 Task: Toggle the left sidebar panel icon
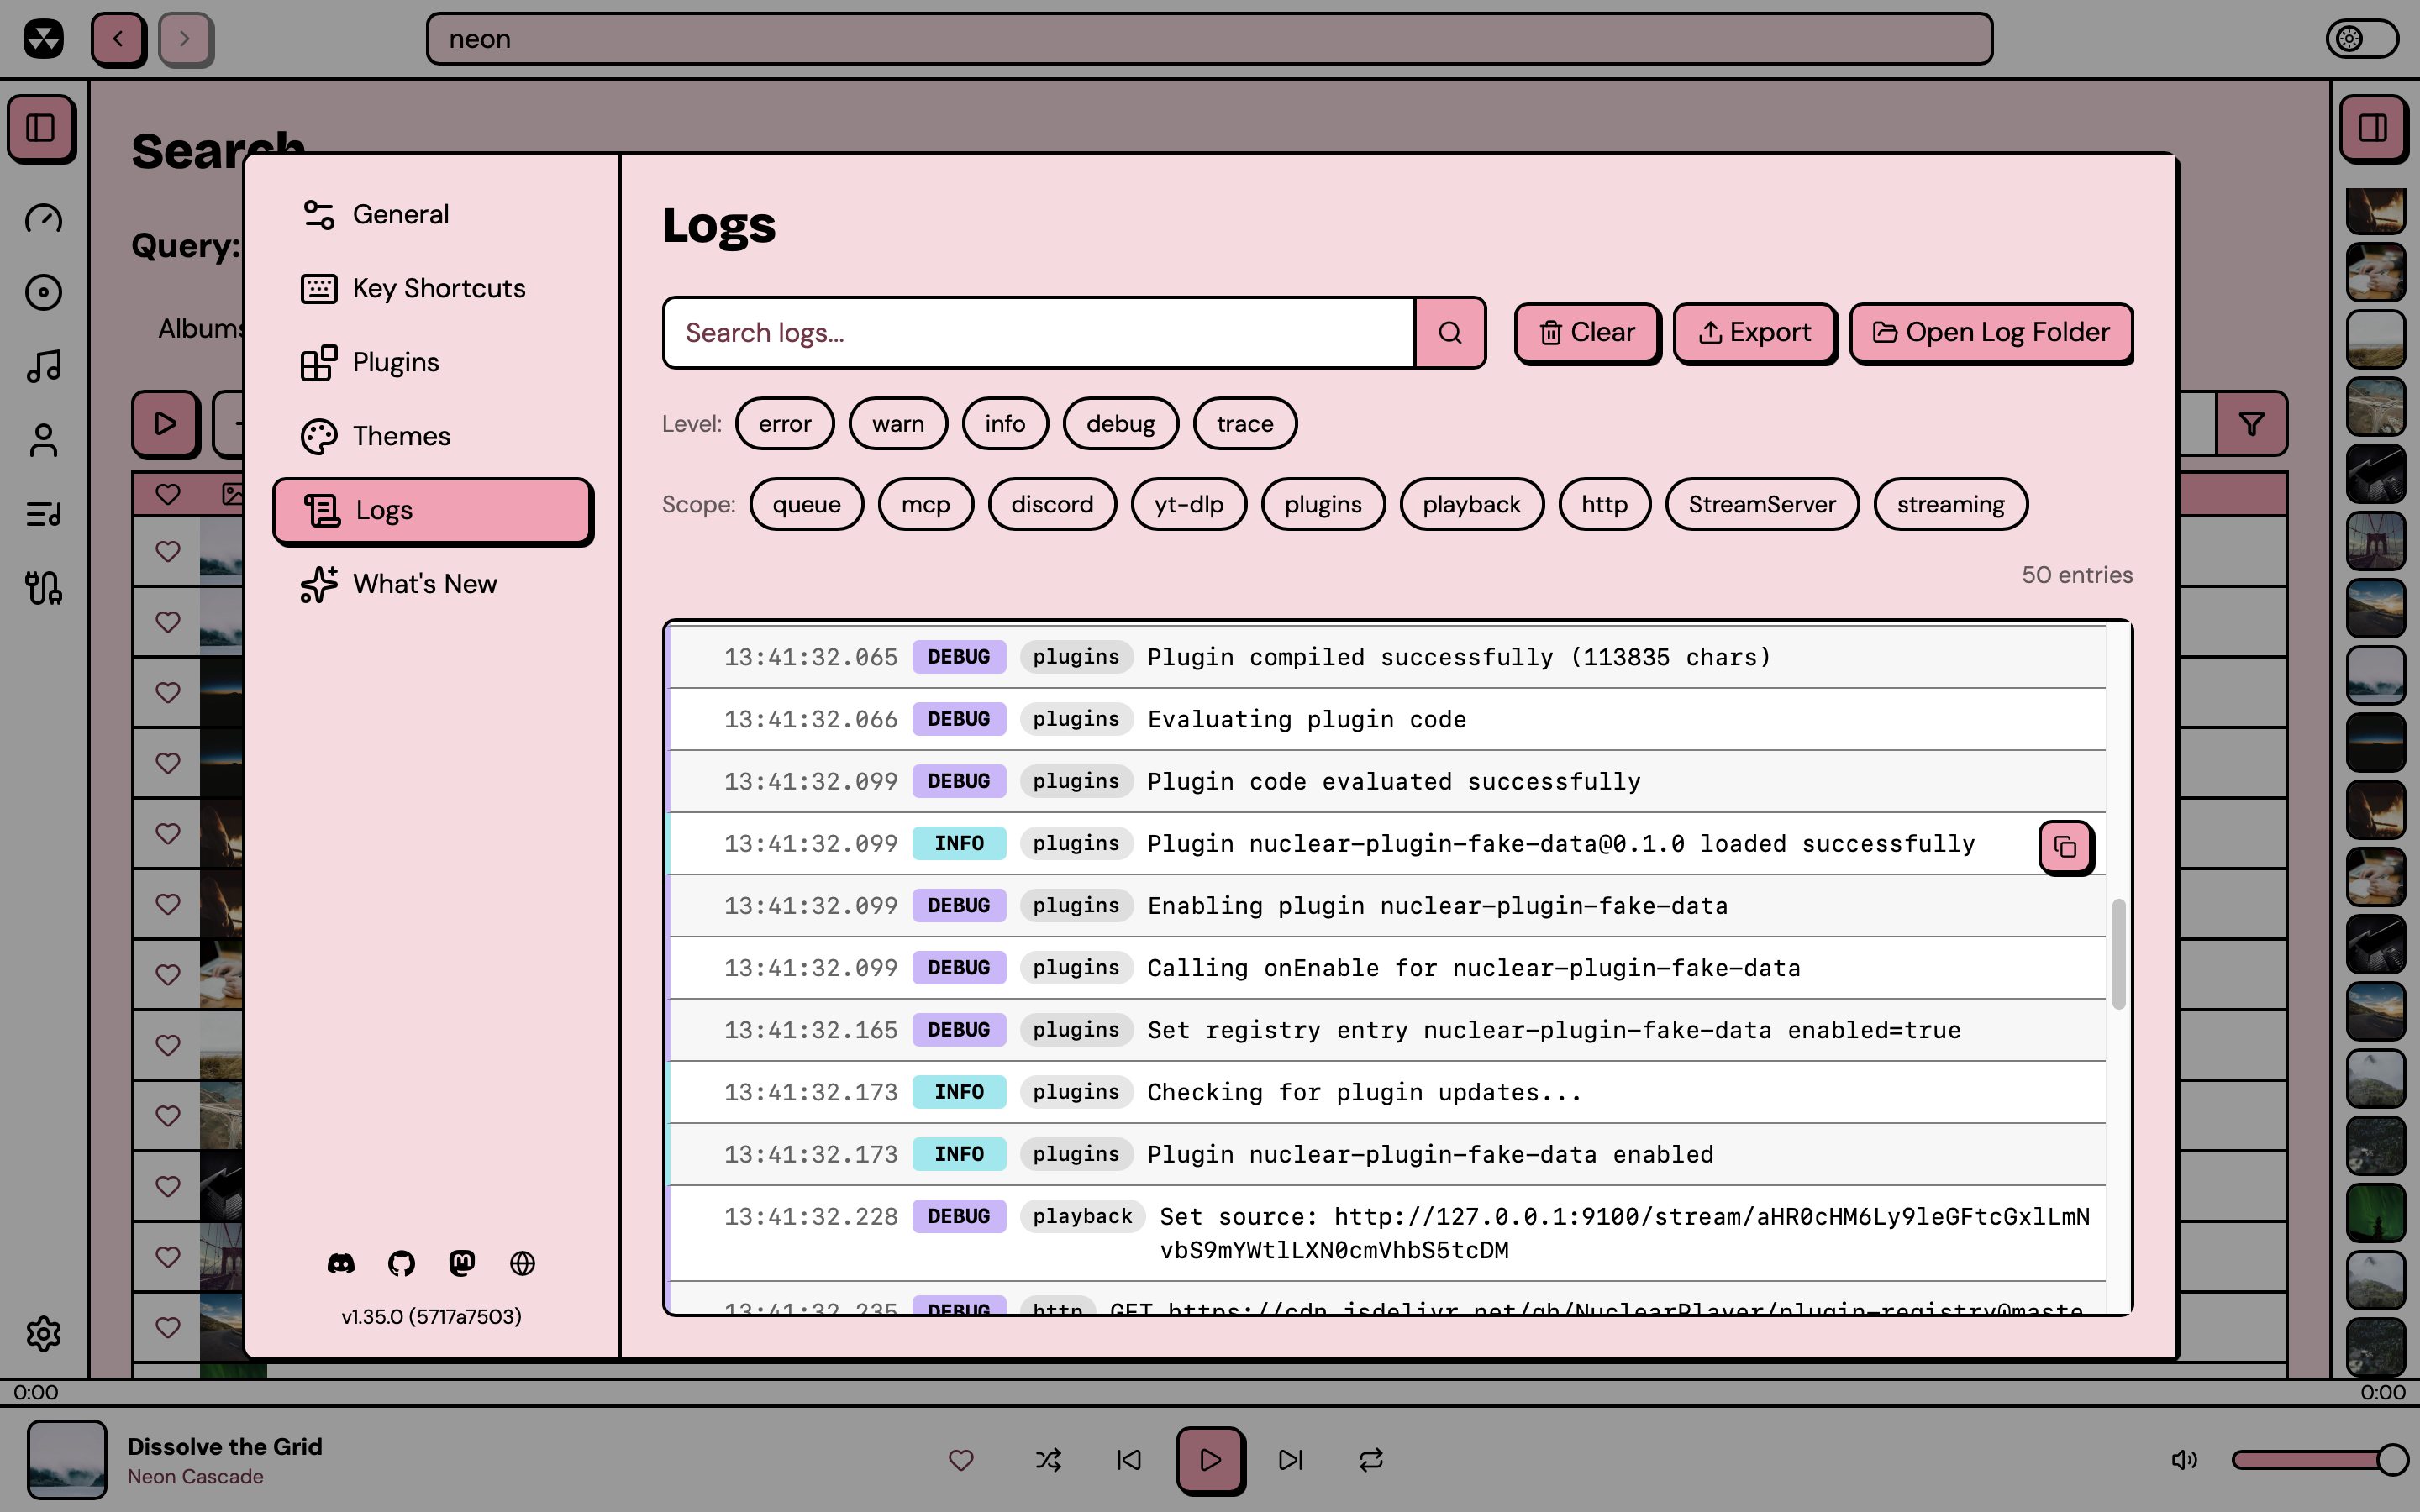41,127
